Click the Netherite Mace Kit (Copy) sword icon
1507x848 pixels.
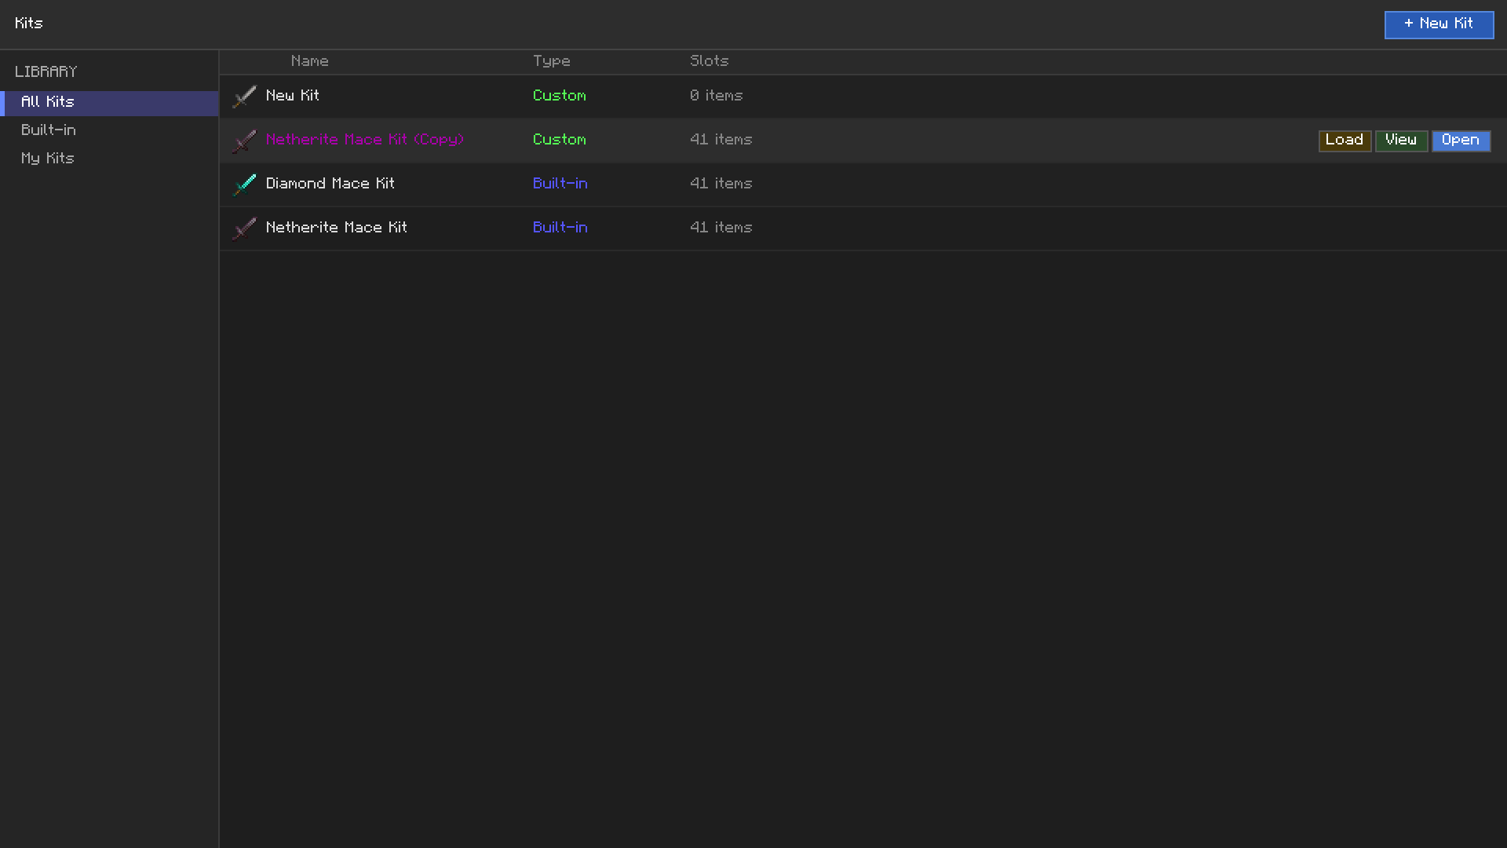pos(244,141)
